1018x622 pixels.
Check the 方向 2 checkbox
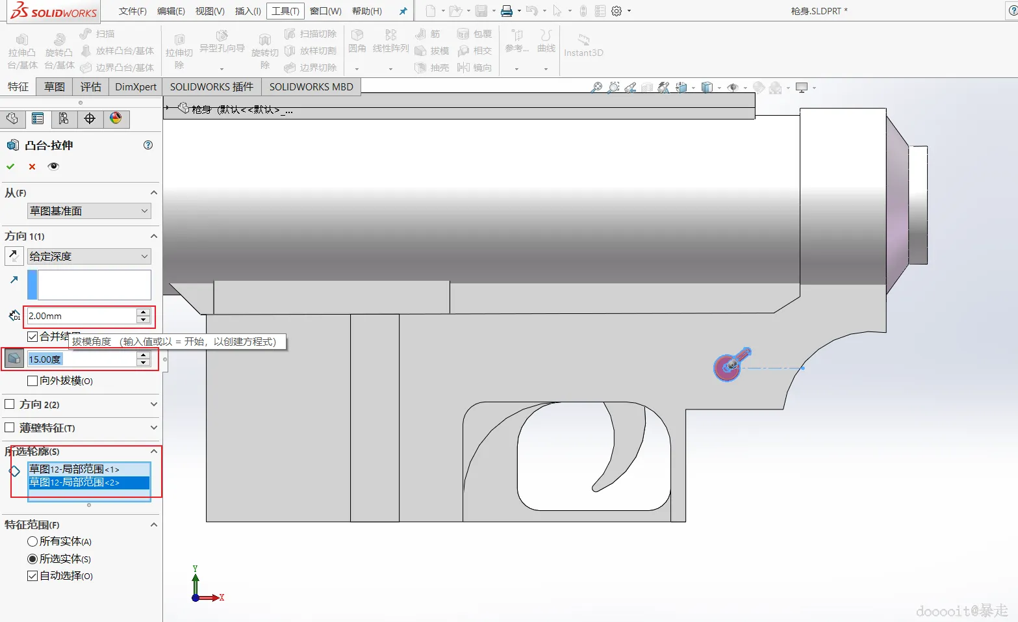click(10, 404)
